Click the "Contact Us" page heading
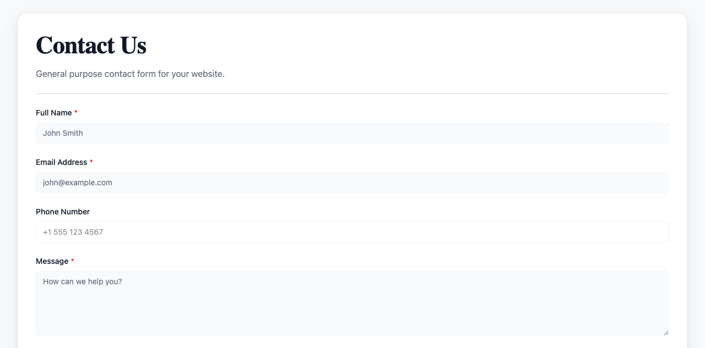705x348 pixels. [91, 45]
